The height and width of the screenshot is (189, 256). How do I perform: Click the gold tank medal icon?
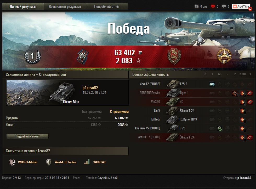(x=224, y=56)
